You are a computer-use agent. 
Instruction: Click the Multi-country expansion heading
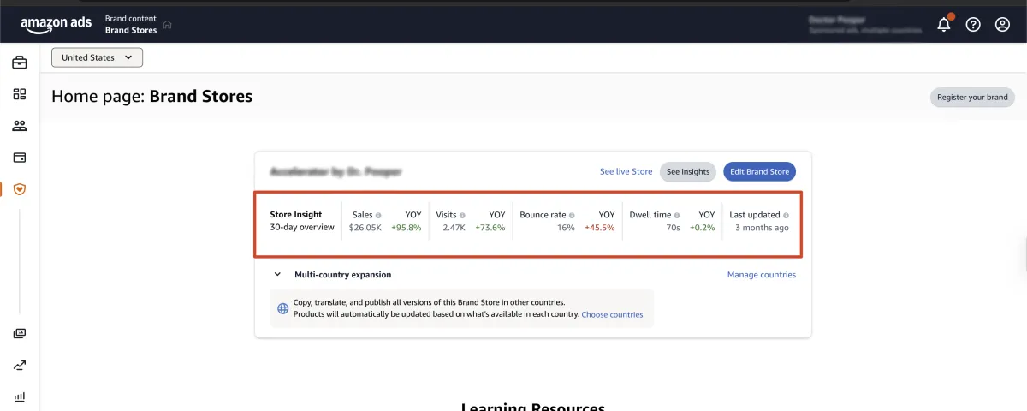(x=342, y=275)
